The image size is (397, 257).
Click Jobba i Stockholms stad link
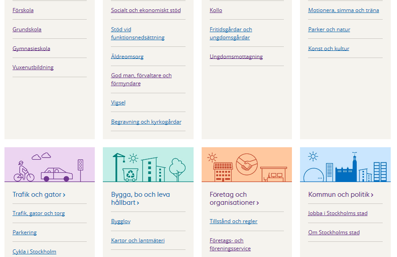tap(338, 213)
